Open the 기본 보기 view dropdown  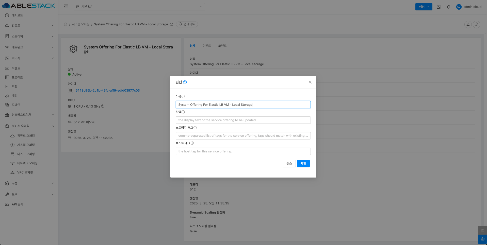(x=139, y=7)
